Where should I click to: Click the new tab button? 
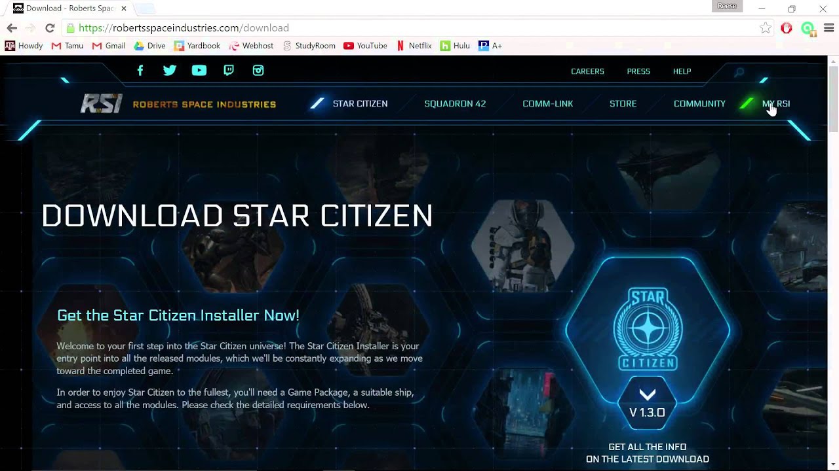(146, 9)
